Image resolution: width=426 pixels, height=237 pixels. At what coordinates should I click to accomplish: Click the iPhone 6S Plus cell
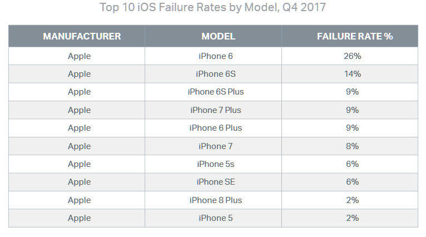point(216,92)
